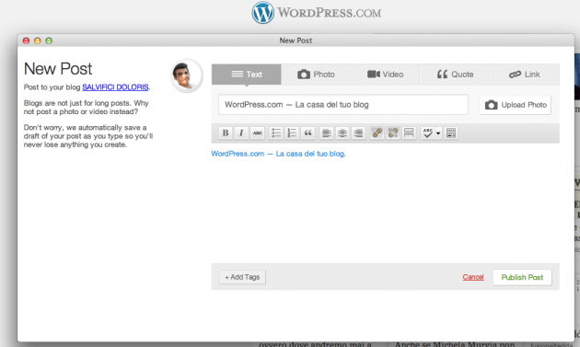Switch to the Video post tab

pyautogui.click(x=385, y=75)
